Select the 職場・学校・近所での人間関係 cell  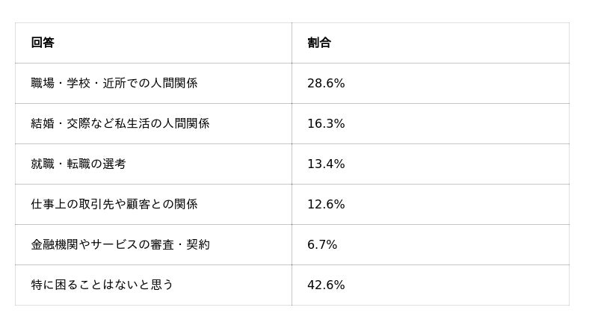[x=153, y=83]
